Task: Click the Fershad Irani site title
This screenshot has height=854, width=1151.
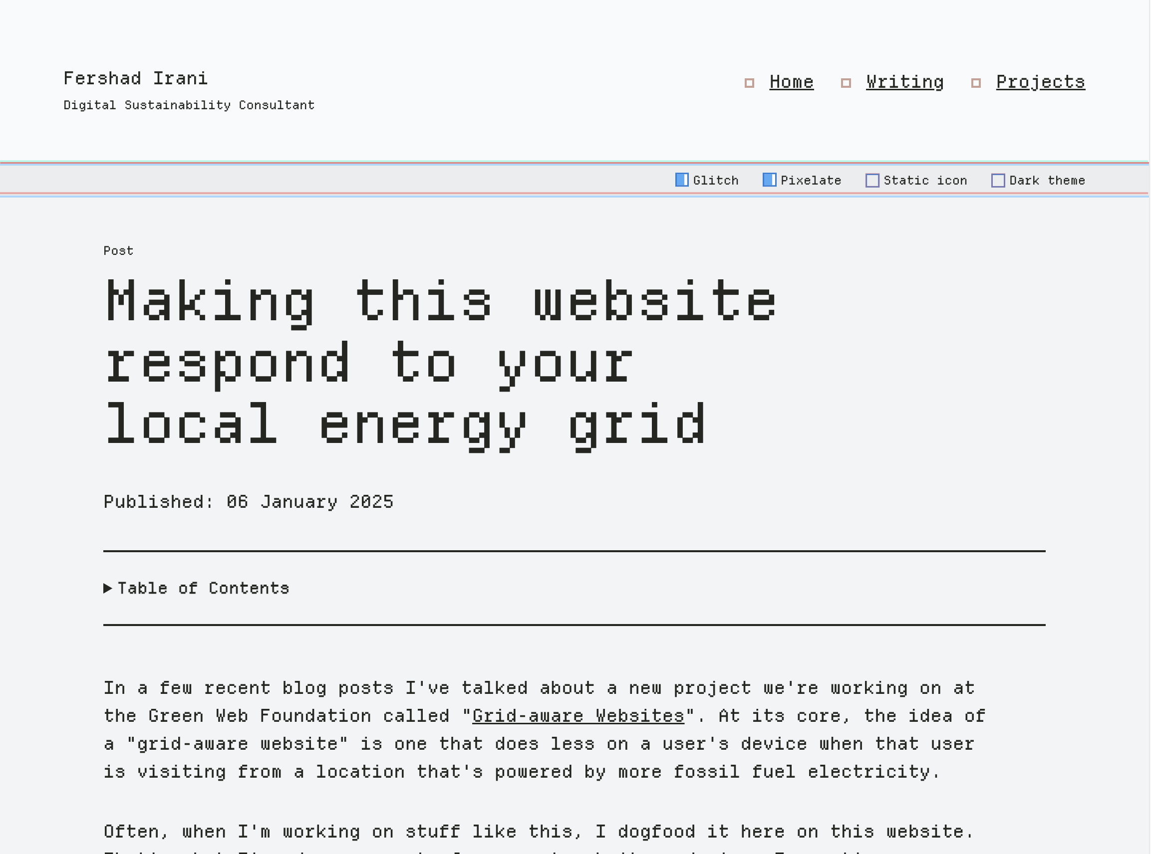Action: coord(136,78)
